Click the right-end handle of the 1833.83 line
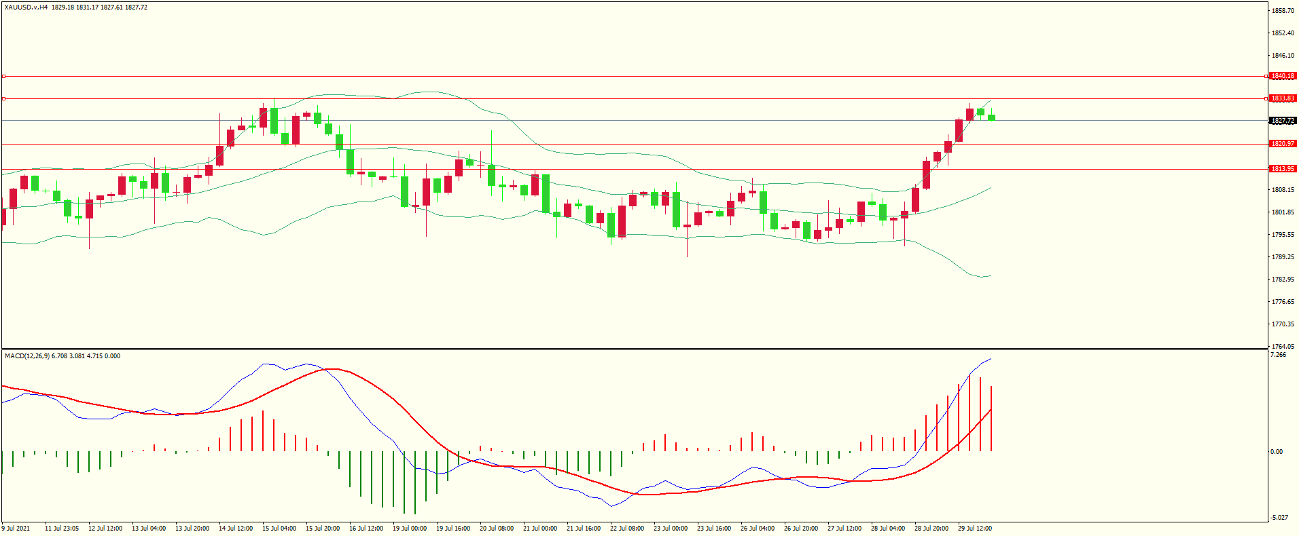Screen dimensions: 1299x536 tap(1266, 99)
